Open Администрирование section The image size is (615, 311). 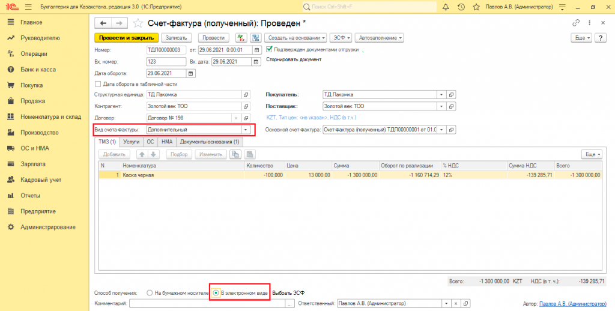click(48, 227)
